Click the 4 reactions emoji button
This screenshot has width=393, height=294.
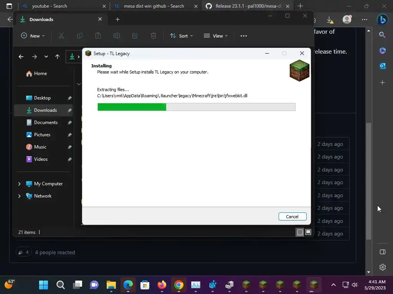point(24,252)
